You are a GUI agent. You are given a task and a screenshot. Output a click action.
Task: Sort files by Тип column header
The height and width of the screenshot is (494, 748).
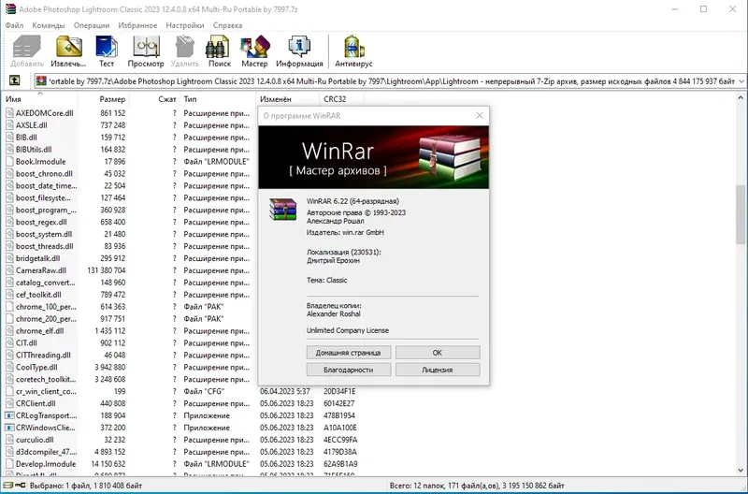[218, 99]
